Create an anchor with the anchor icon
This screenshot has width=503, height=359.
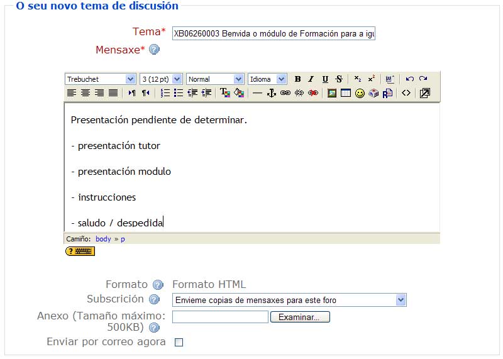coord(272,93)
